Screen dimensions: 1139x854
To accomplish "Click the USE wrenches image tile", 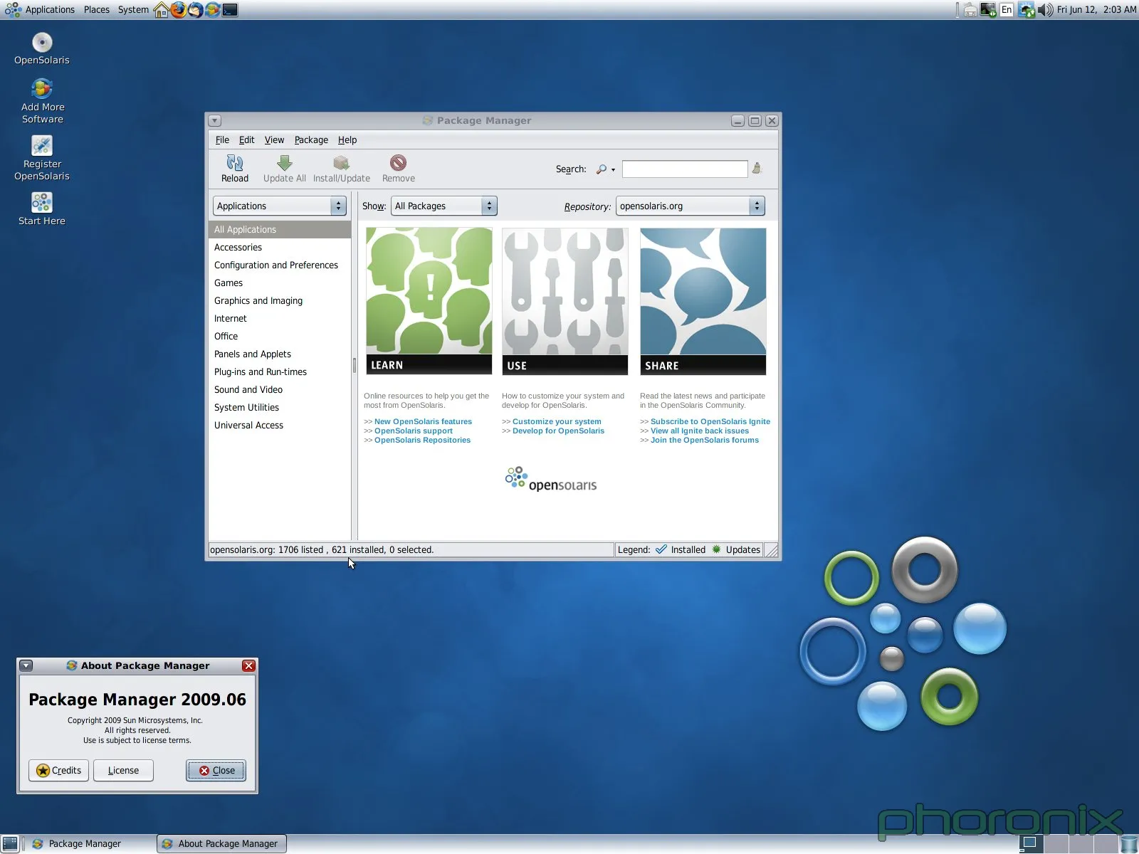I will point(565,301).
